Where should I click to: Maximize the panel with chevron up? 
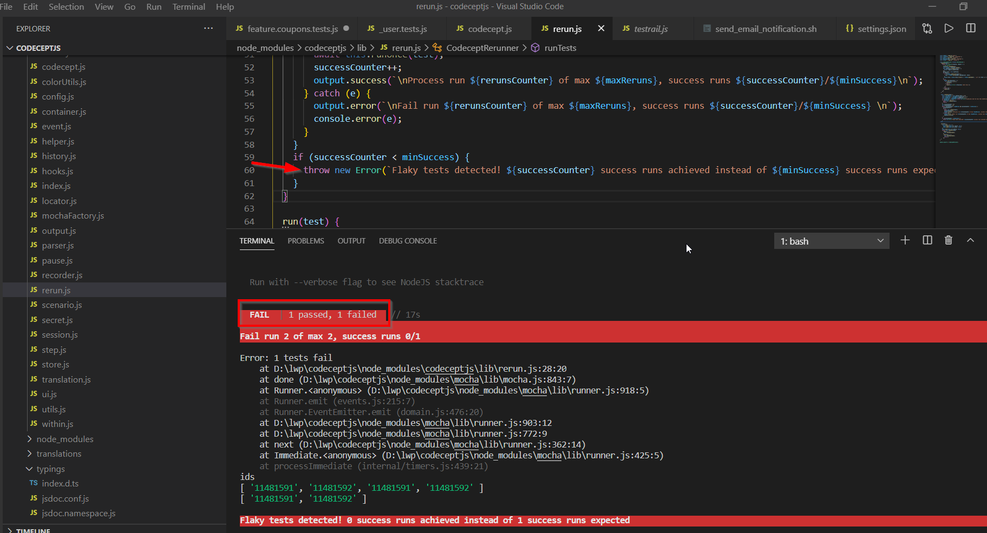coord(970,240)
